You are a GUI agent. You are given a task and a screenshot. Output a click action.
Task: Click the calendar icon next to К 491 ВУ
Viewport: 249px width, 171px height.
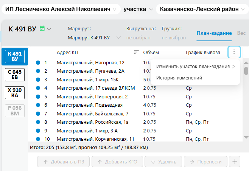(x=42, y=28)
